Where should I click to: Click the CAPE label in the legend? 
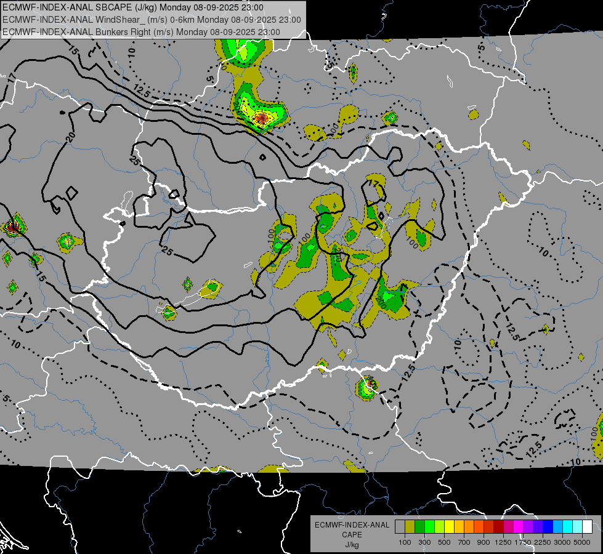coord(352,535)
